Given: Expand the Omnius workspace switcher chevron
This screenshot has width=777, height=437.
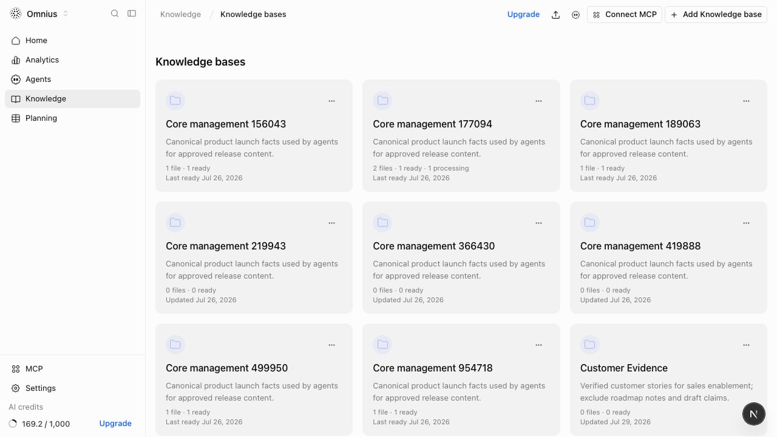Looking at the screenshot, I should pyautogui.click(x=66, y=13).
